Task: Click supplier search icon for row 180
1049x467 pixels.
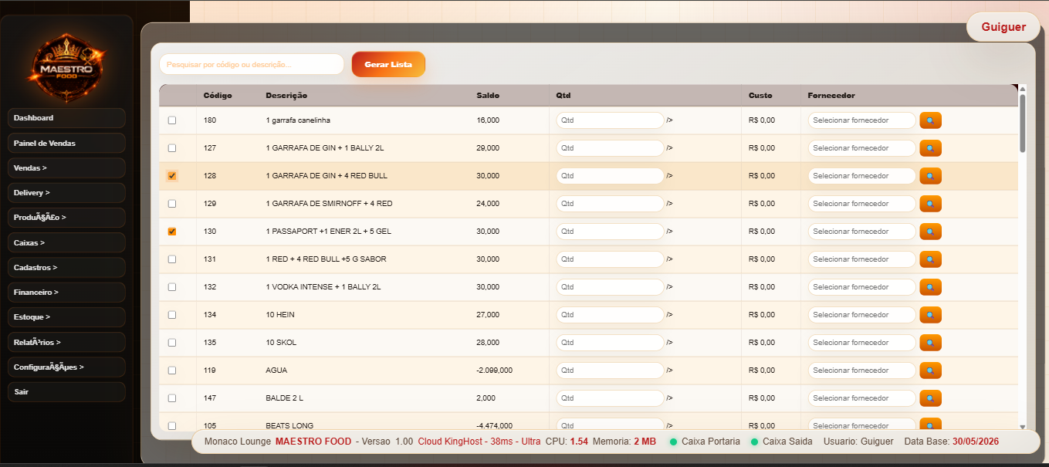Action: 930,120
